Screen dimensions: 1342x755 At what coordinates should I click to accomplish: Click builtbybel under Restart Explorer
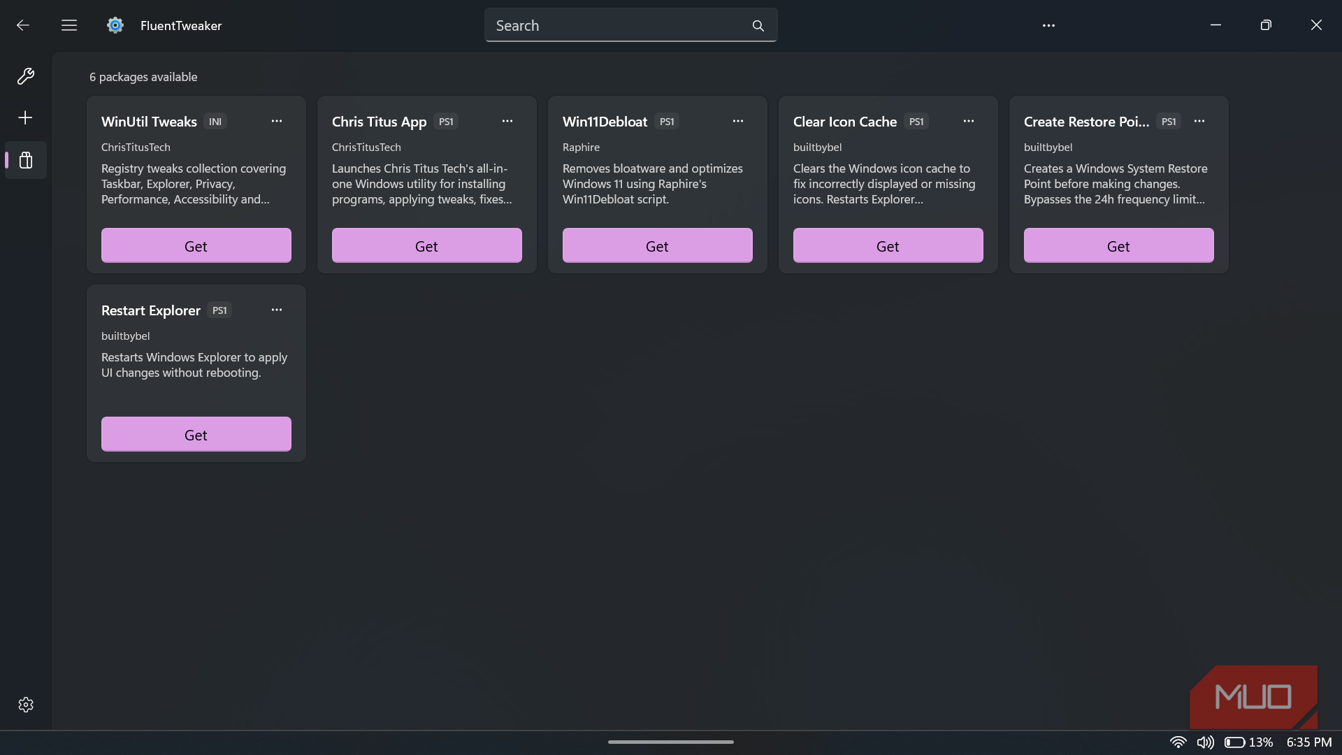pyautogui.click(x=125, y=336)
